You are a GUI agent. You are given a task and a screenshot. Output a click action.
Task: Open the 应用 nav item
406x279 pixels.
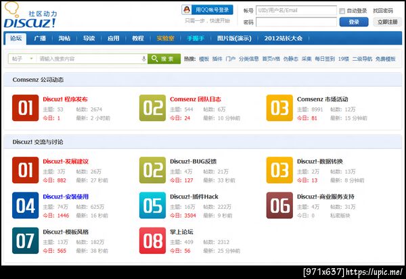click(114, 39)
